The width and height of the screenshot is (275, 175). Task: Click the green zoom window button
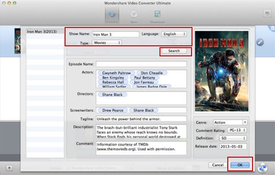tap(15, 3)
